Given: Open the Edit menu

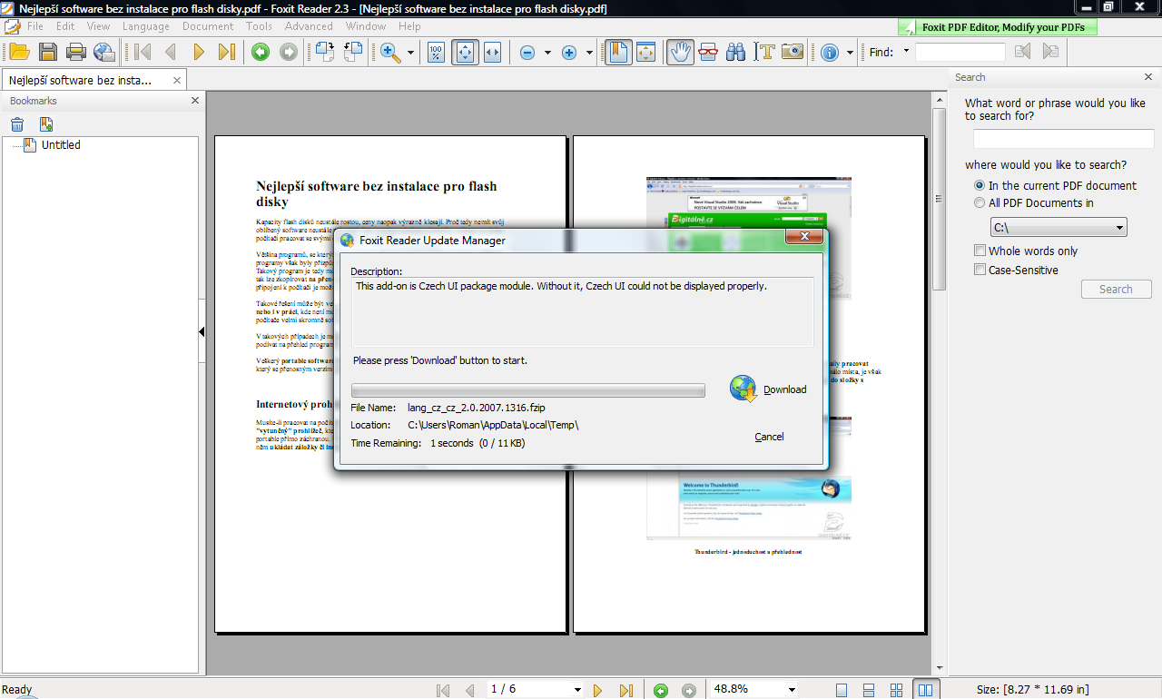Looking at the screenshot, I should pos(65,26).
